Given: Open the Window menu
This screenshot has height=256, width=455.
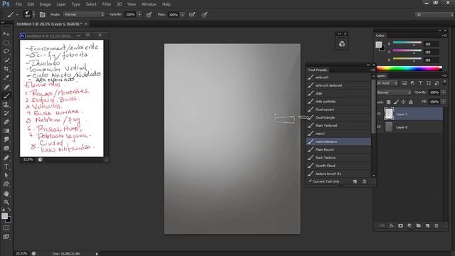Looking at the screenshot, I should point(149,4).
